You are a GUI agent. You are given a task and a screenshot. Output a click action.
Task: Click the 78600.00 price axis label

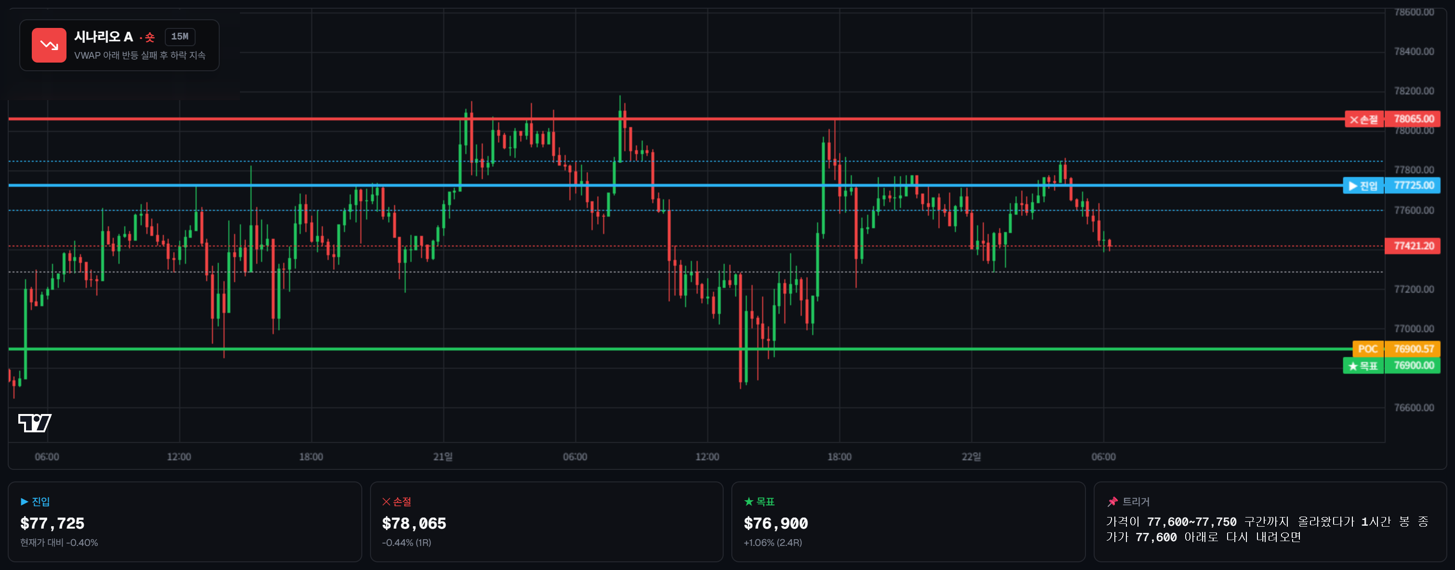click(x=1413, y=12)
